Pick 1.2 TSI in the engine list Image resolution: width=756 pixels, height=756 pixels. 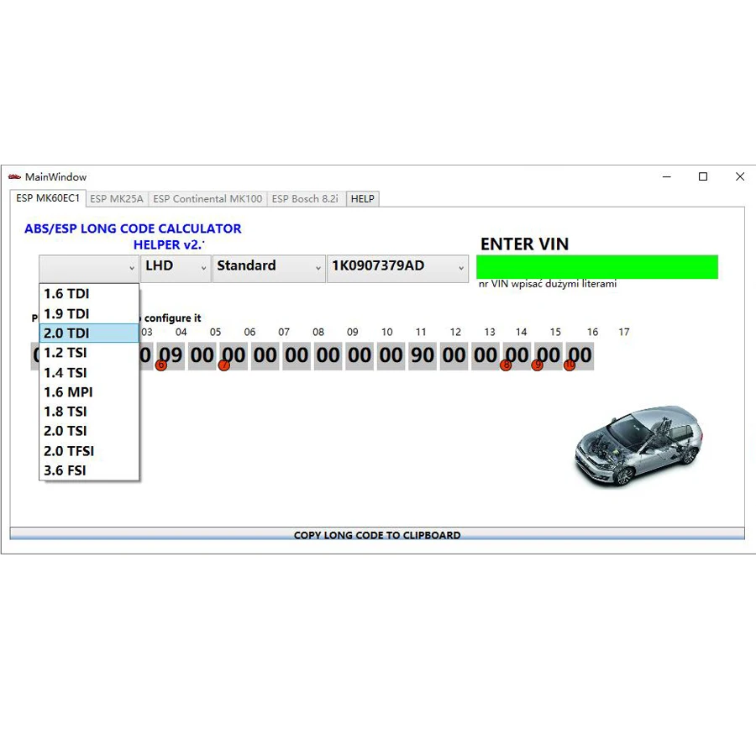[89, 353]
